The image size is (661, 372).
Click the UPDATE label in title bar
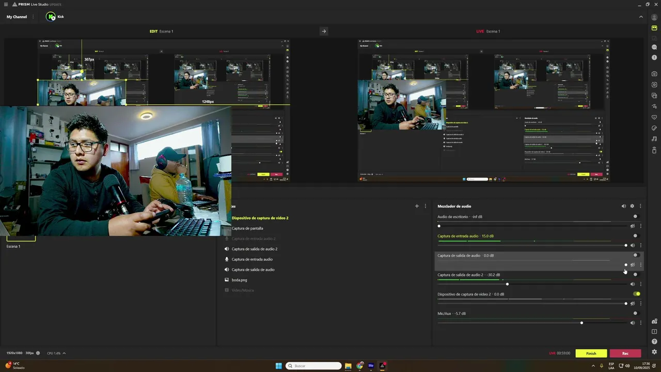(x=55, y=4)
